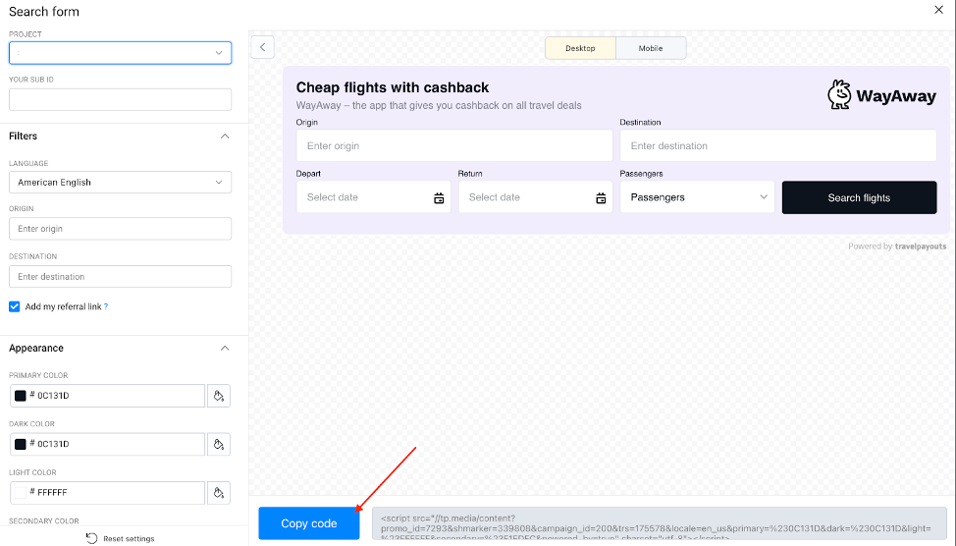Click the paint bucket icon for Light color

pos(219,492)
